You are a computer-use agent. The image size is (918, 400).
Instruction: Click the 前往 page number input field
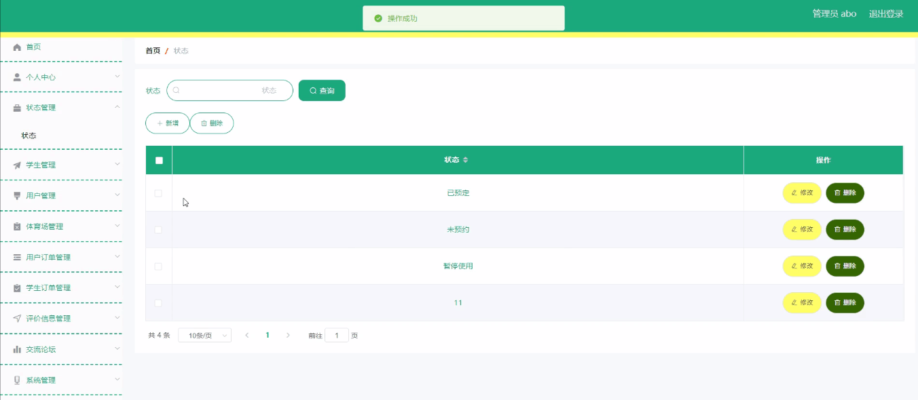[x=336, y=334]
